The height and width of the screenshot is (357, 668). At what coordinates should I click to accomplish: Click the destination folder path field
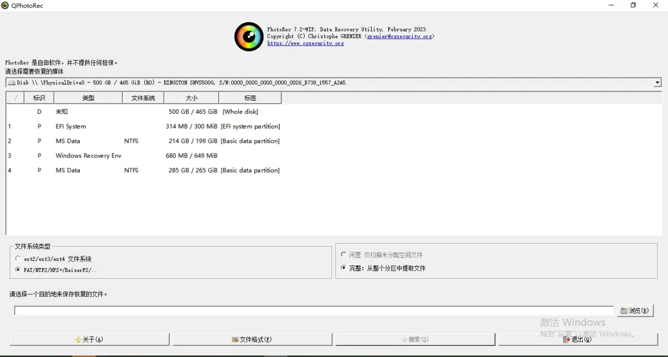pos(314,311)
